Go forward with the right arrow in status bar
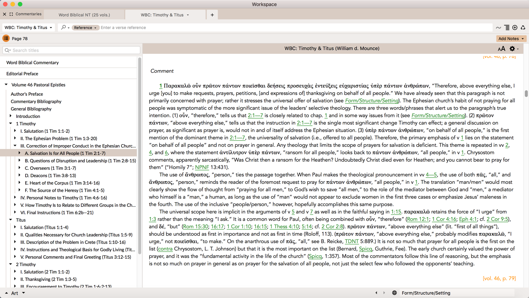This screenshot has width=529, height=298. pyautogui.click(x=384, y=293)
